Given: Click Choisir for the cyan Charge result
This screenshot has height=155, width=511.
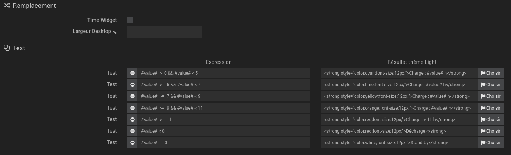Looking at the screenshot, I should [490, 73].
